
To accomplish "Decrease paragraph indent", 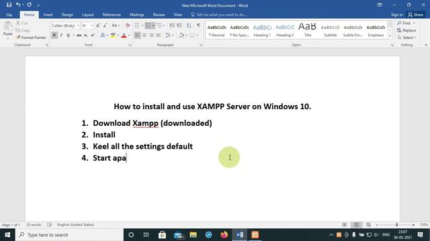I will click(x=172, y=25).
